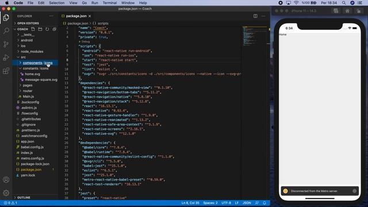Image resolution: width=368 pixels, height=207 pixels.
Task: Click the rotate icon in Simulator toolbar
Action: tap(359, 11)
